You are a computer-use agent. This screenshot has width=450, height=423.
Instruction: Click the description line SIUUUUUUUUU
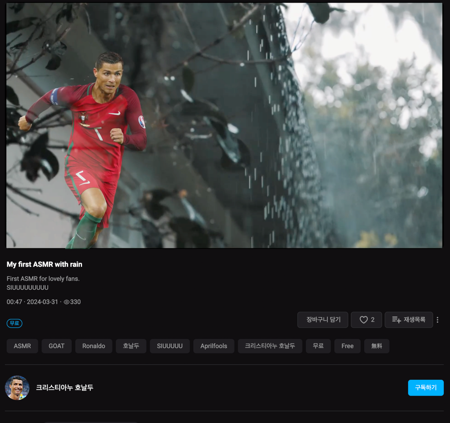27,288
